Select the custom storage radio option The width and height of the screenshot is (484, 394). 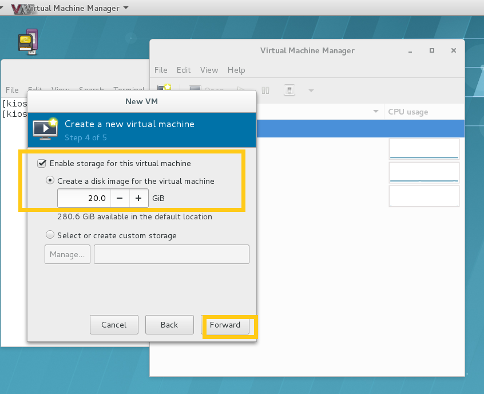pyautogui.click(x=50, y=235)
